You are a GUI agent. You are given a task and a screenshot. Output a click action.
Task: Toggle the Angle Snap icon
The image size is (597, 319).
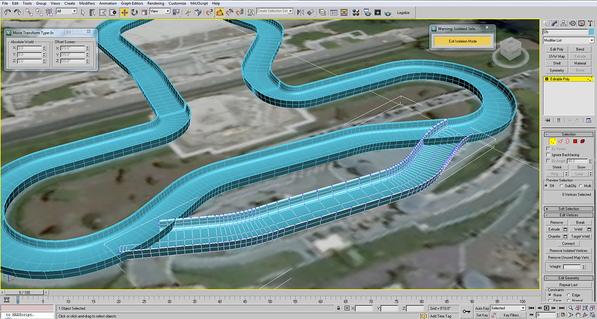[x=220, y=13]
